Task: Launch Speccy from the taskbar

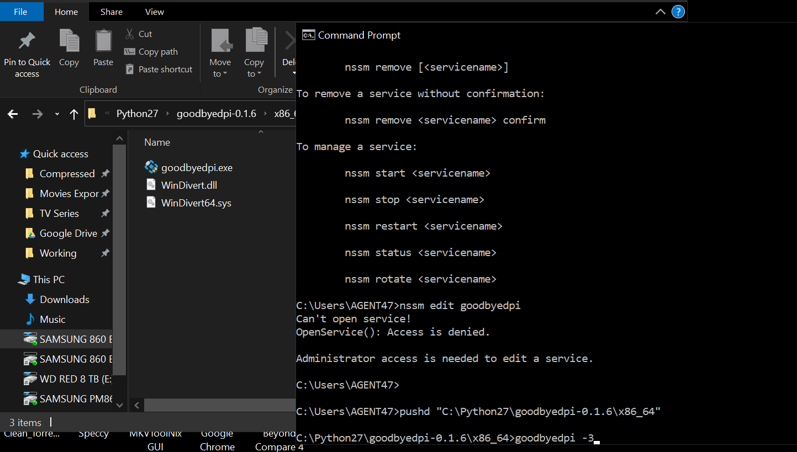Action: tap(93, 433)
